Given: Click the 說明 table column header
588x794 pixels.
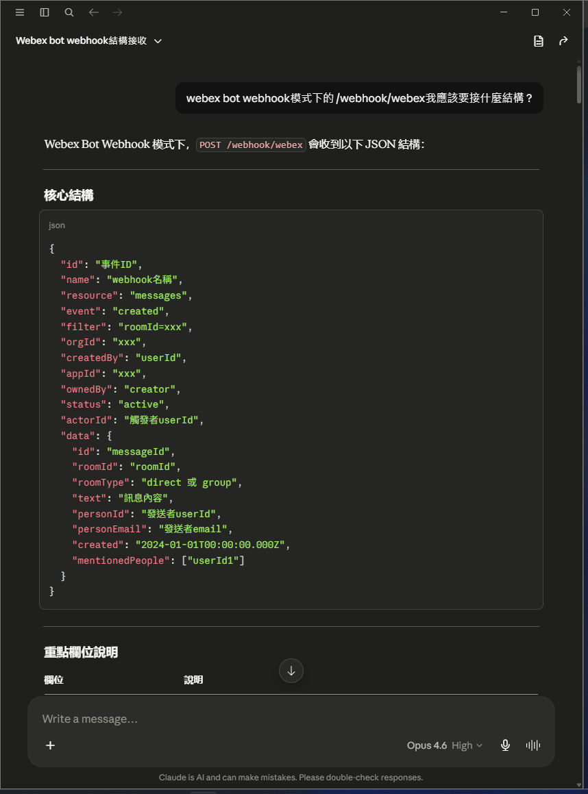Looking at the screenshot, I should [193, 680].
